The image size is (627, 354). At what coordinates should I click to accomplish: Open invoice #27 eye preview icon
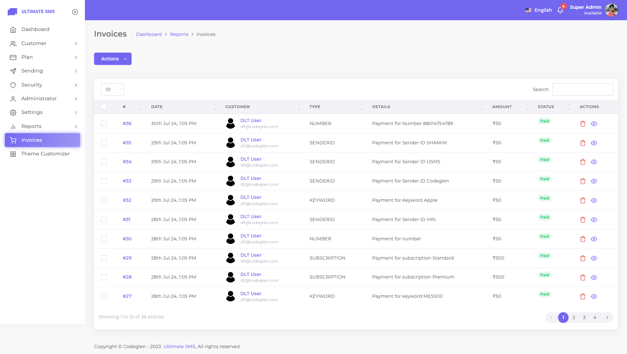coord(594,297)
